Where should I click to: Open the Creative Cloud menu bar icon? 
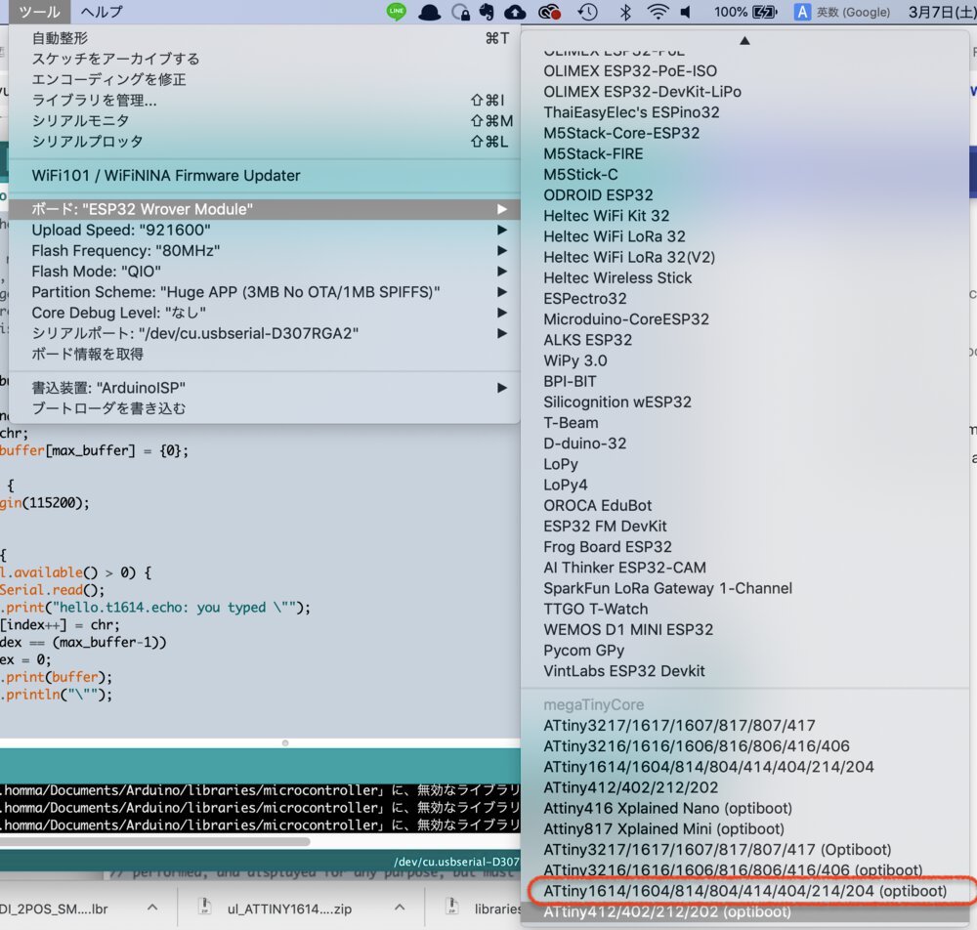click(x=549, y=12)
